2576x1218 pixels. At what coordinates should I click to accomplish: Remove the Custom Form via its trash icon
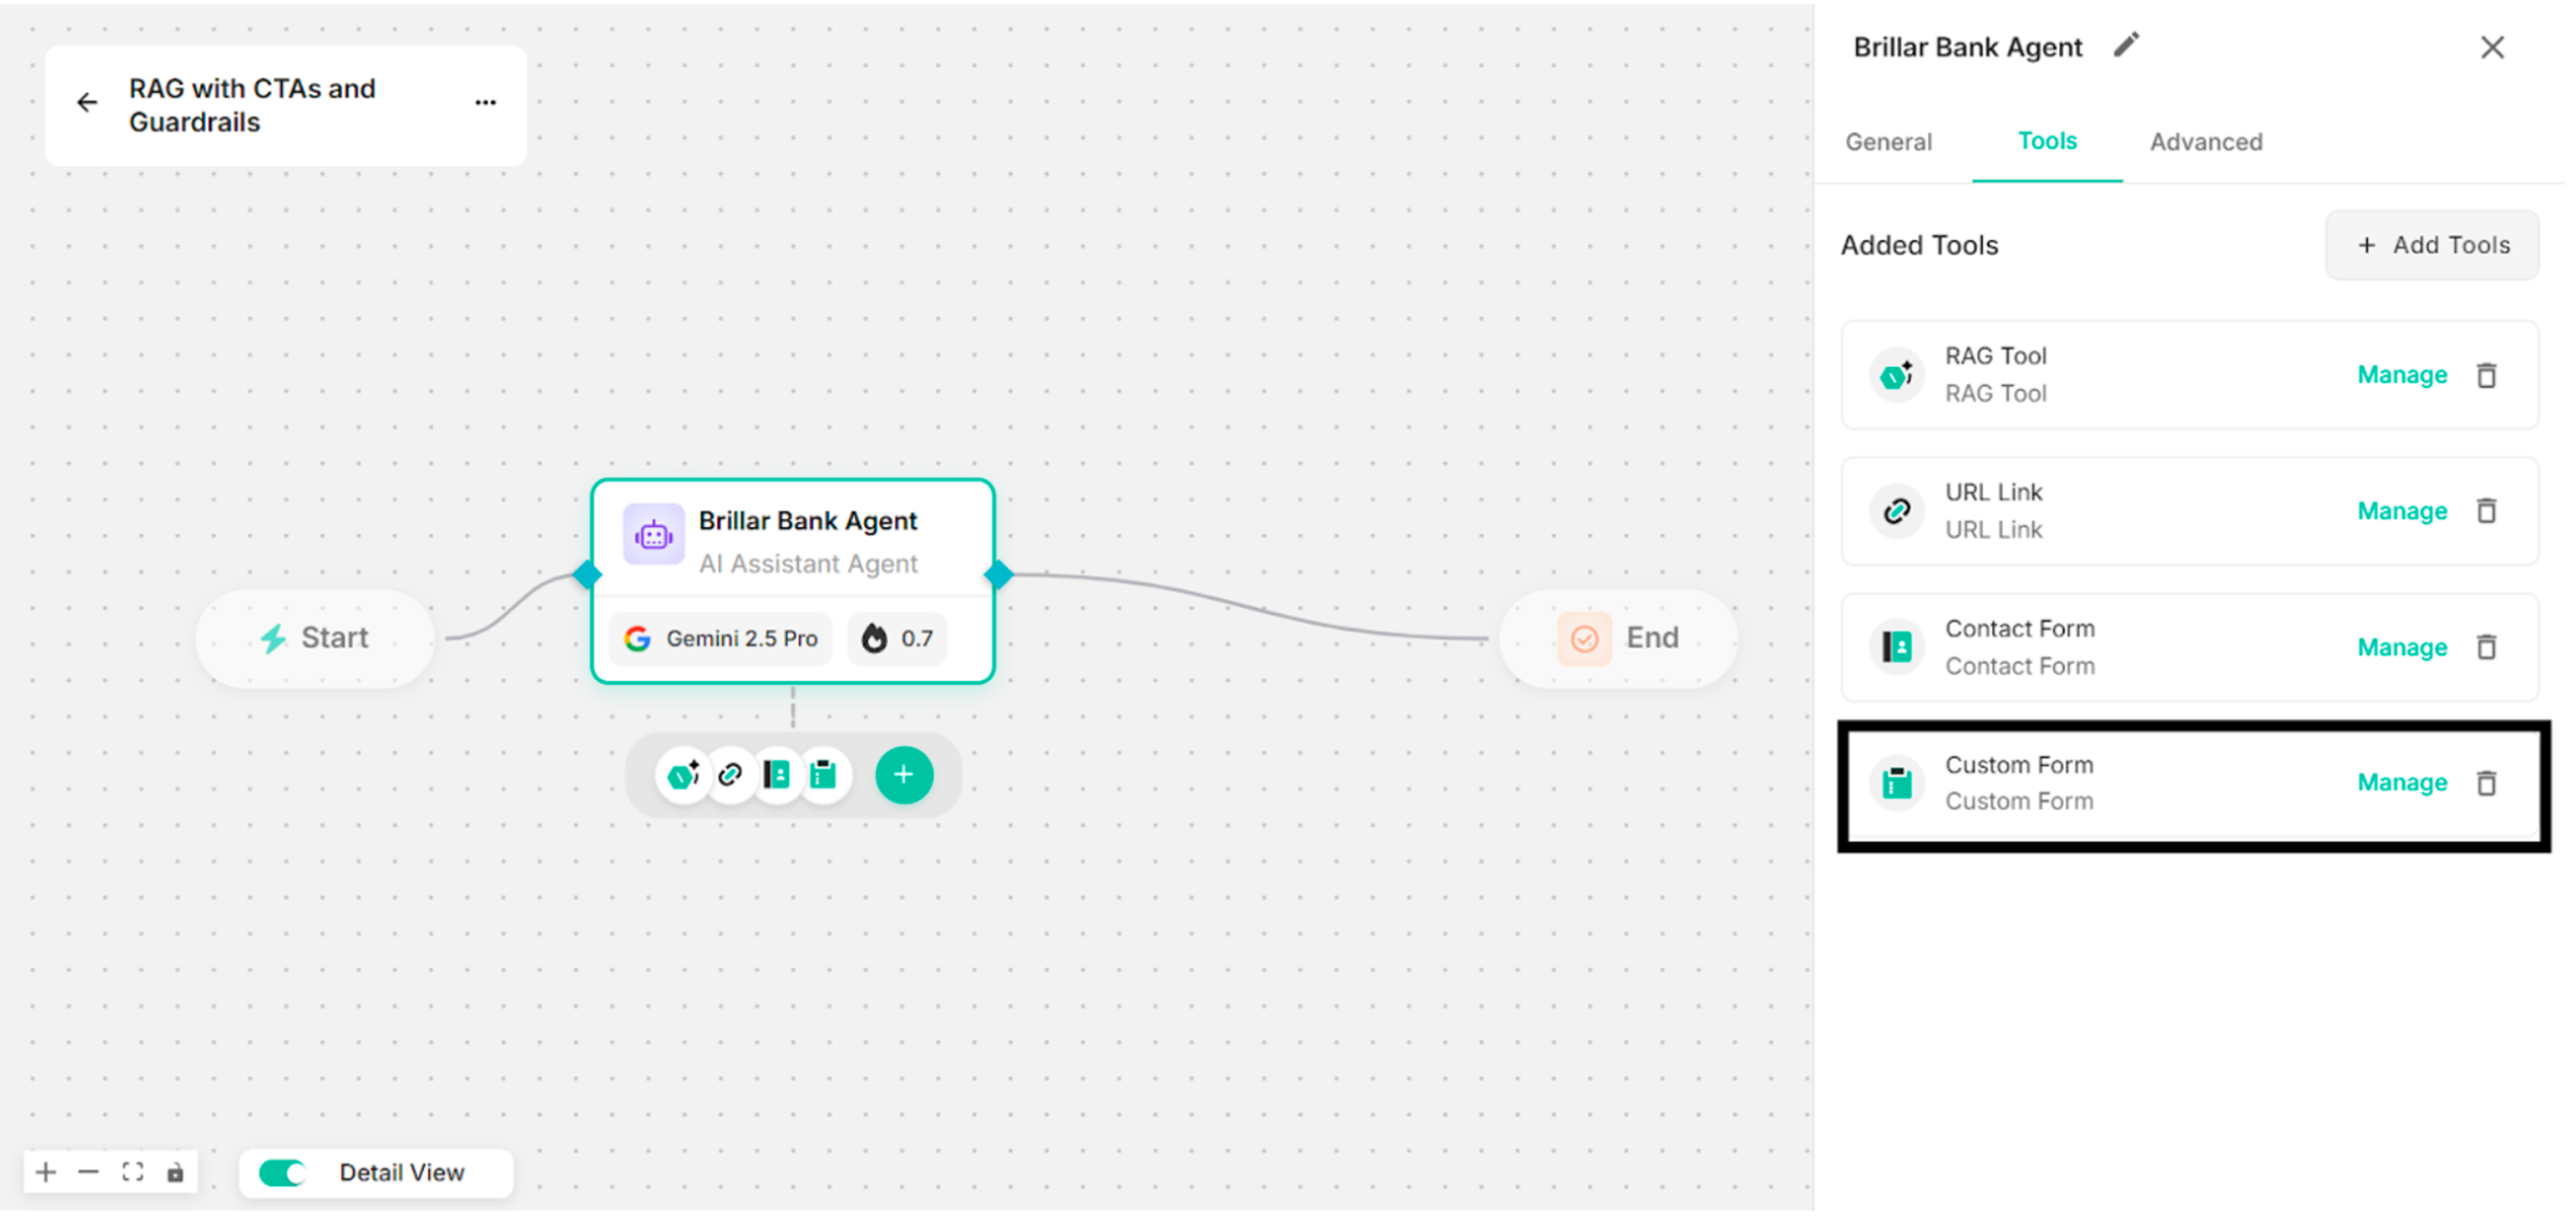click(2487, 782)
